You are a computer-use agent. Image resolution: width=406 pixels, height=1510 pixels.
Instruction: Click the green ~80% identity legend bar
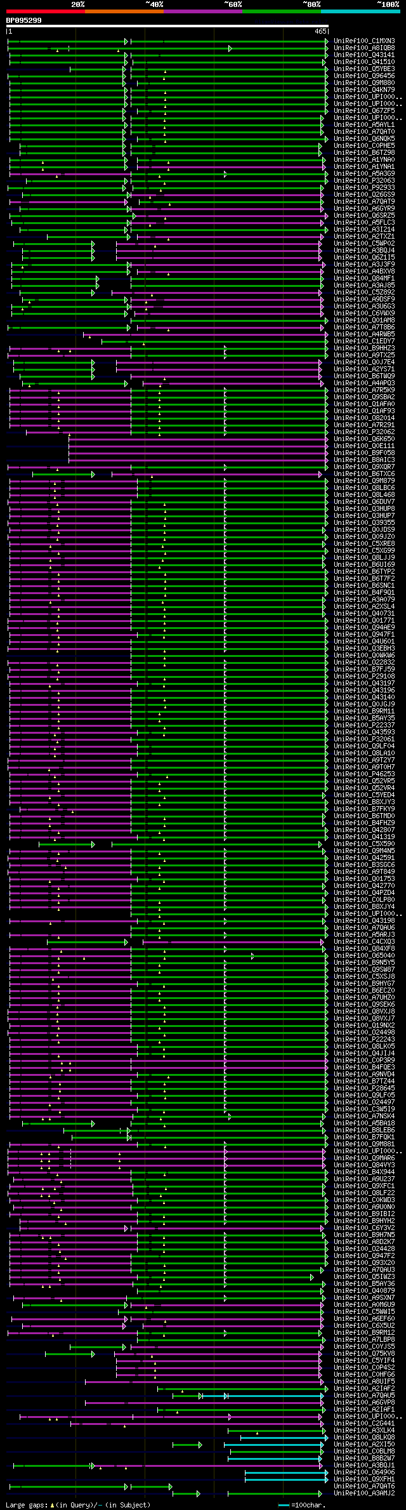pos(282,11)
